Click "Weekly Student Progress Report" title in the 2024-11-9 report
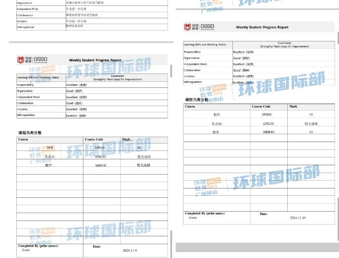 [x=95, y=60]
